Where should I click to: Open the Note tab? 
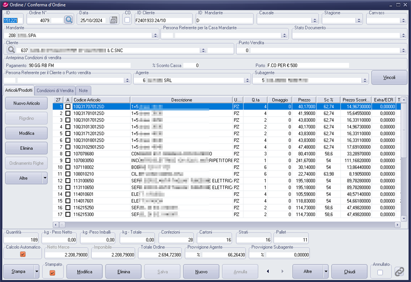[84, 90]
